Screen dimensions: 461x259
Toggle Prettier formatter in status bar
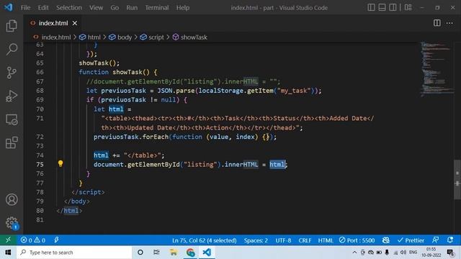coord(411,240)
